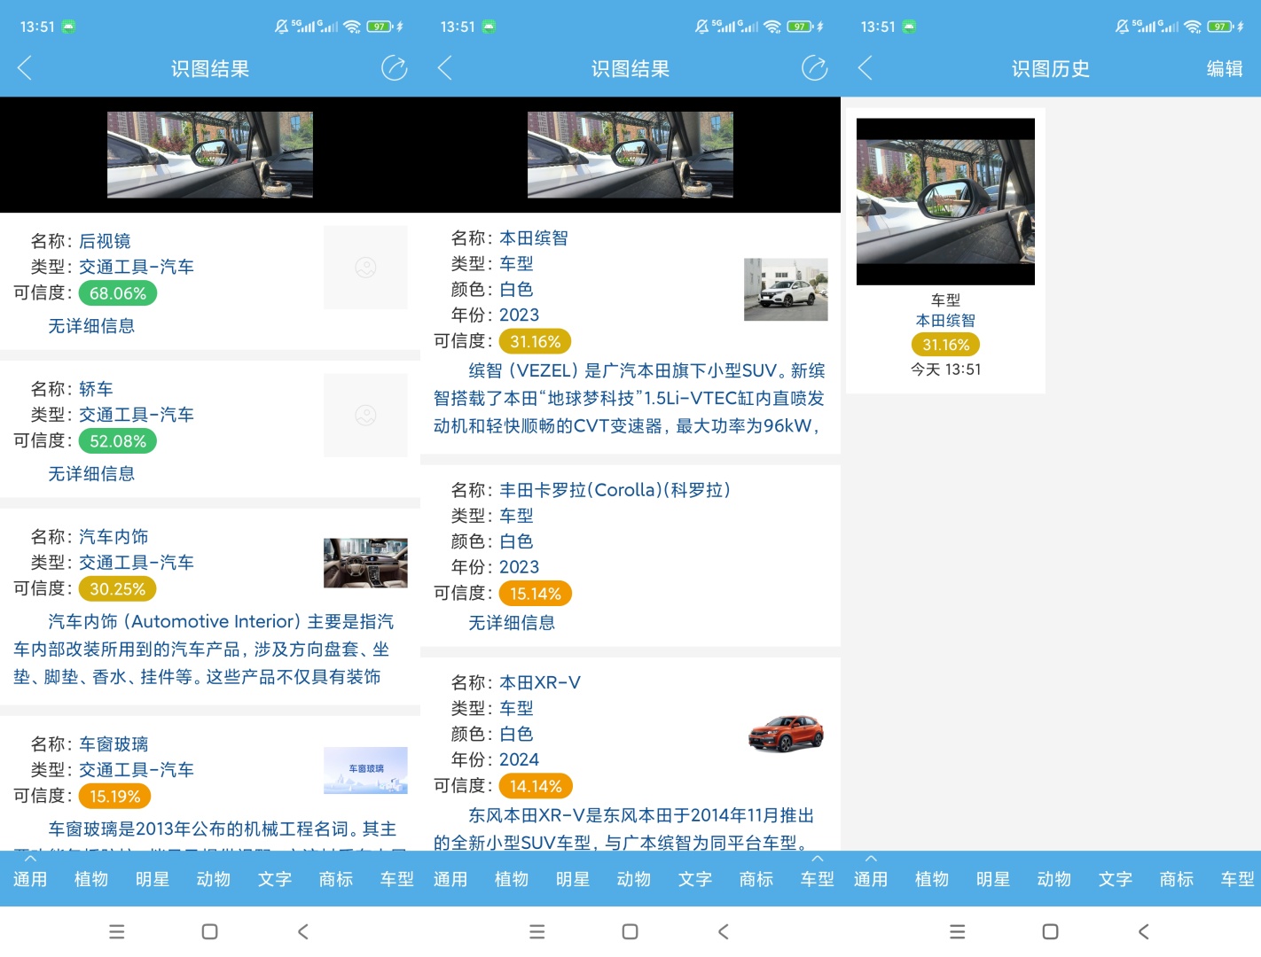Viewport: 1261px width, 957px height.
Task: Open the orange 本田XR-V car thumbnail
Action: point(786,734)
